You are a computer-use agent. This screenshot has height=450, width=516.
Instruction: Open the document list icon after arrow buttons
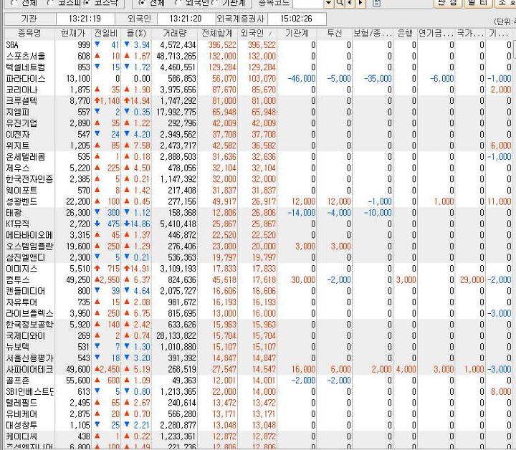(x=376, y=3)
